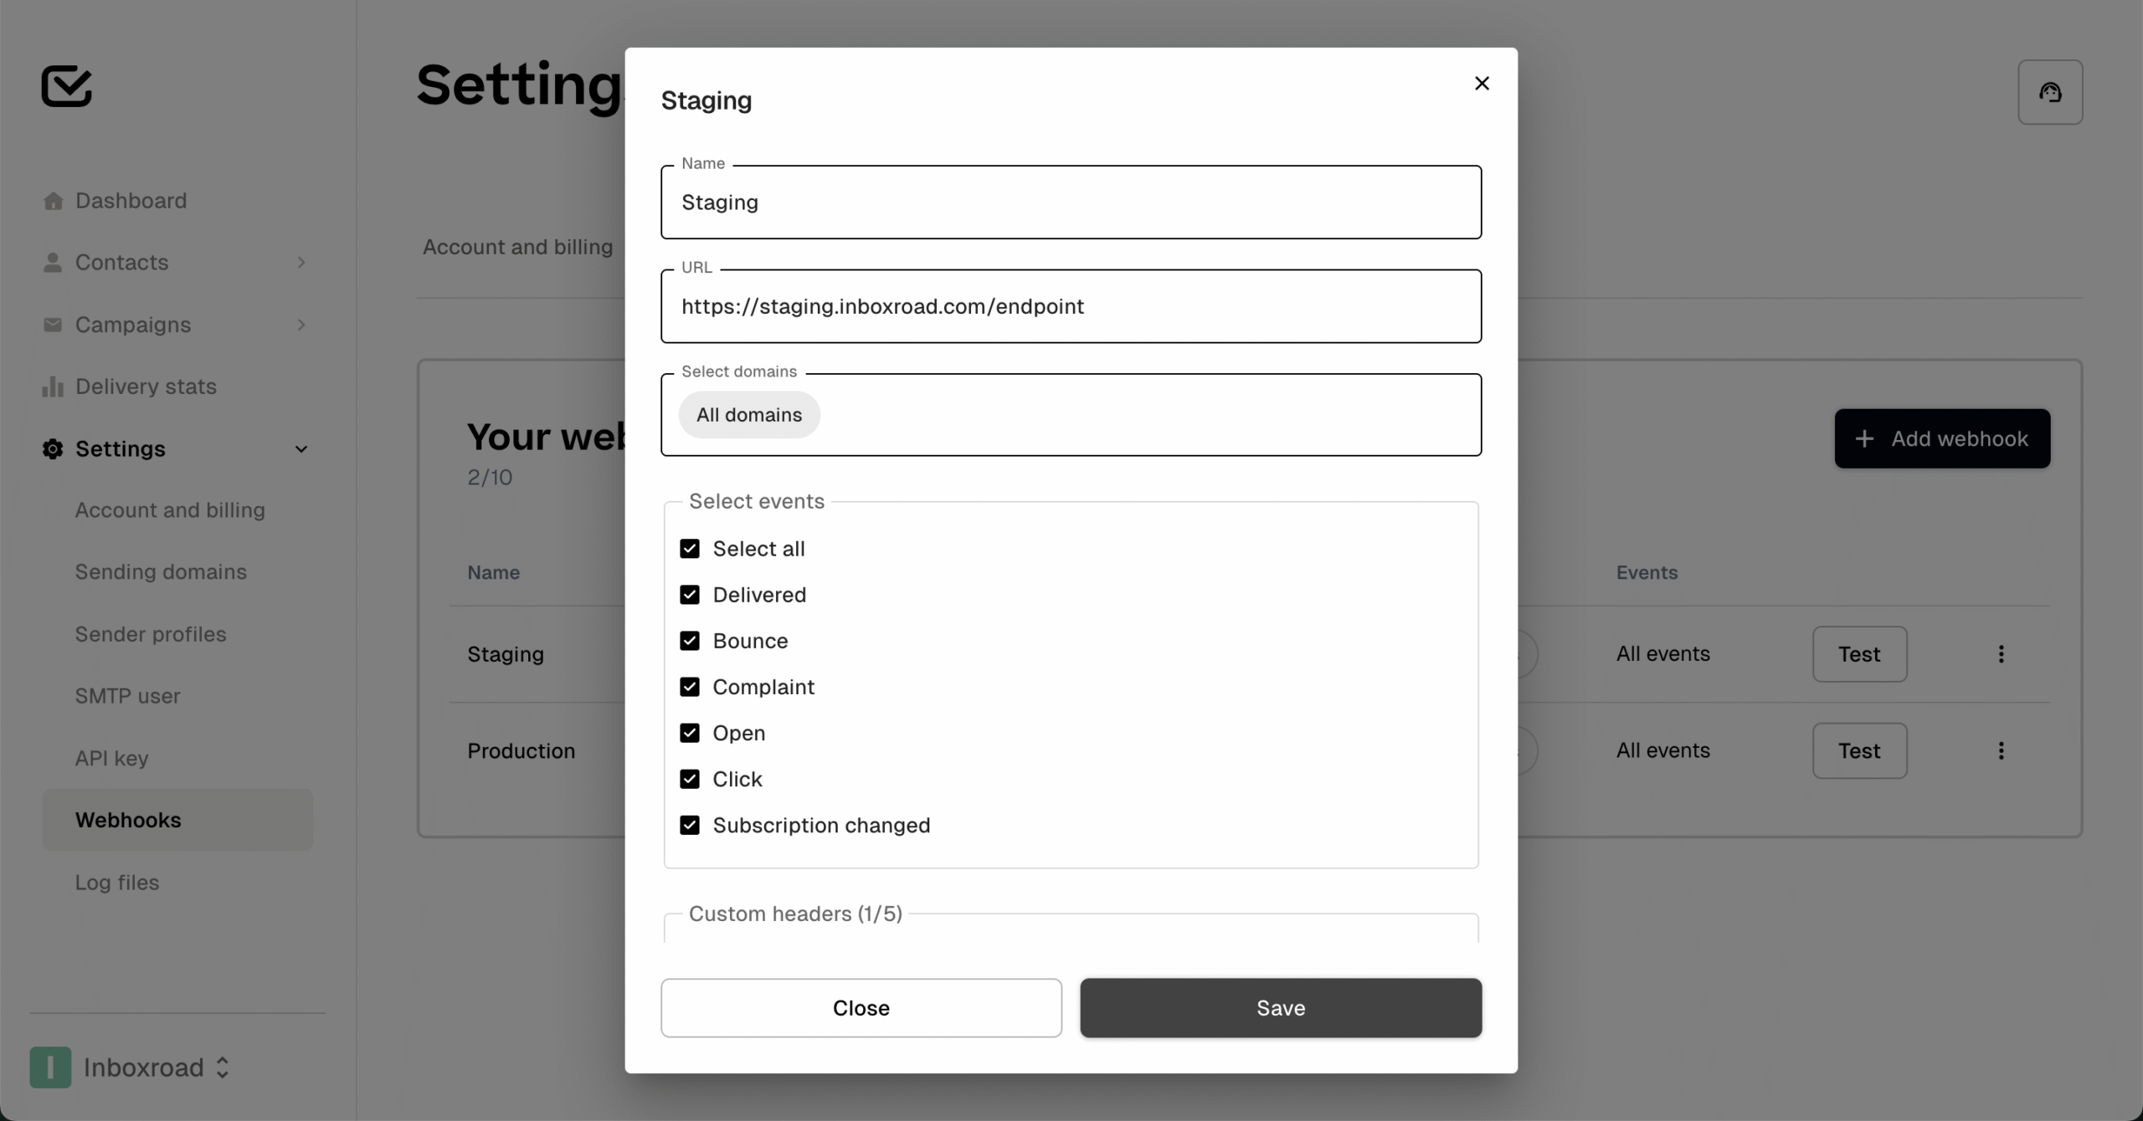Select the Contacts people icon
The height and width of the screenshot is (1121, 2143).
pos(54,262)
